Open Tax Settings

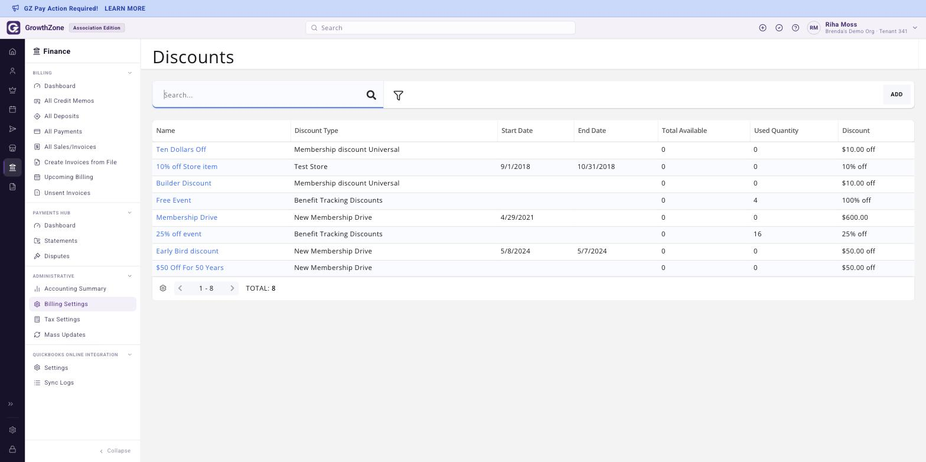point(62,320)
